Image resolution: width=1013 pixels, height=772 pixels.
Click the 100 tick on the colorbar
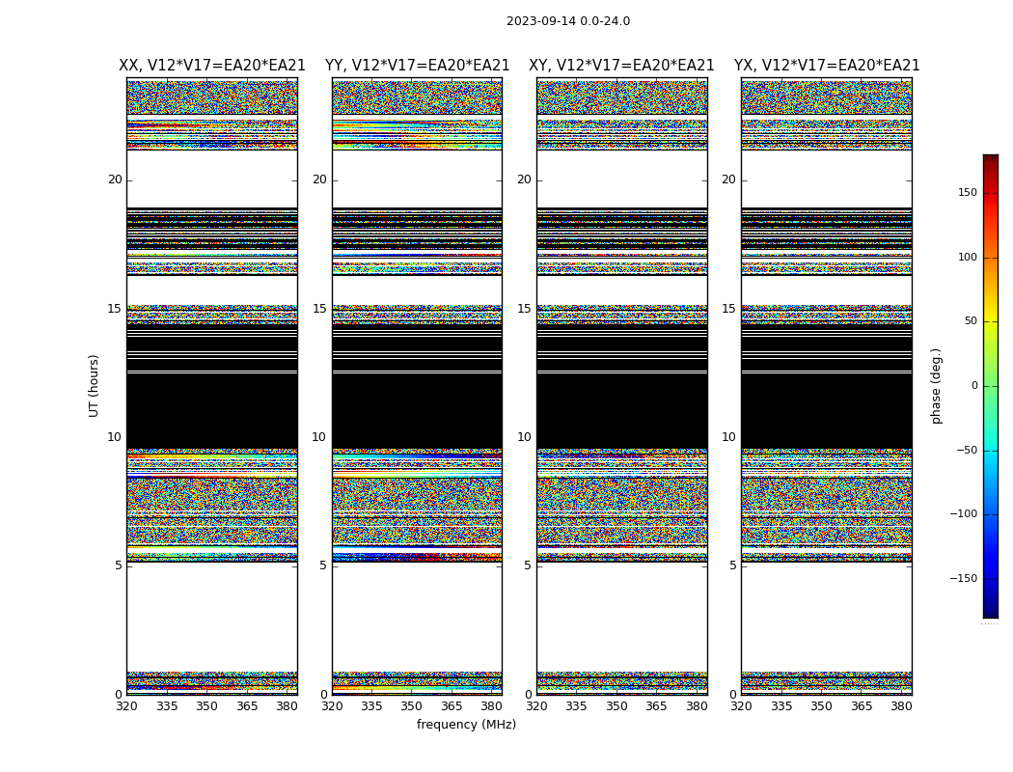tap(968, 257)
